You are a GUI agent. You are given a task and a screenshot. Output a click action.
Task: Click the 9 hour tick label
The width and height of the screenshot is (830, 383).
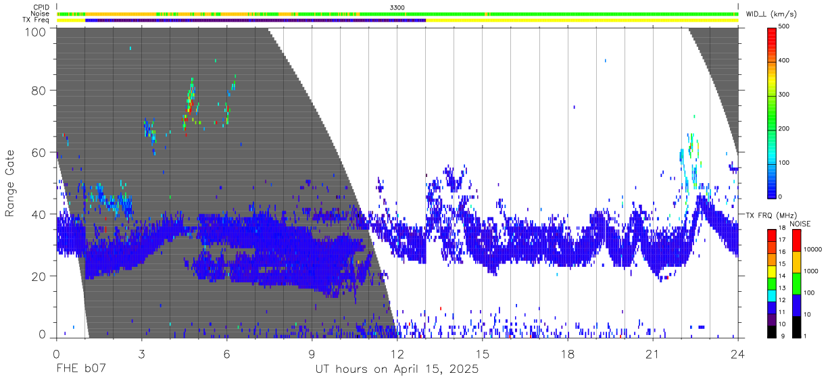click(312, 354)
